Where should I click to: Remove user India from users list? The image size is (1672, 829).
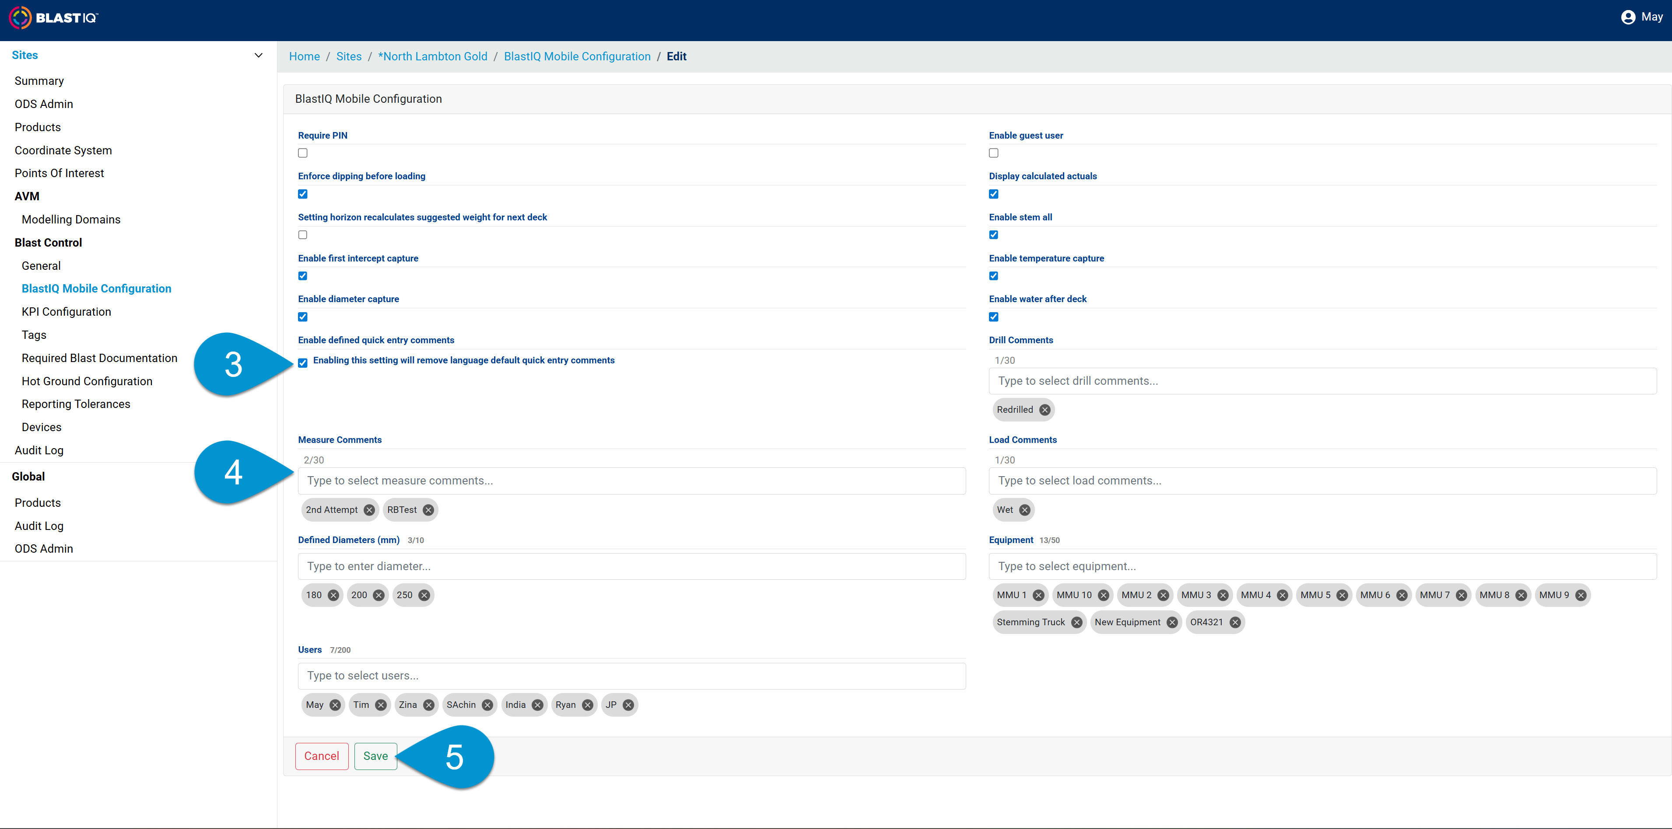tap(537, 705)
